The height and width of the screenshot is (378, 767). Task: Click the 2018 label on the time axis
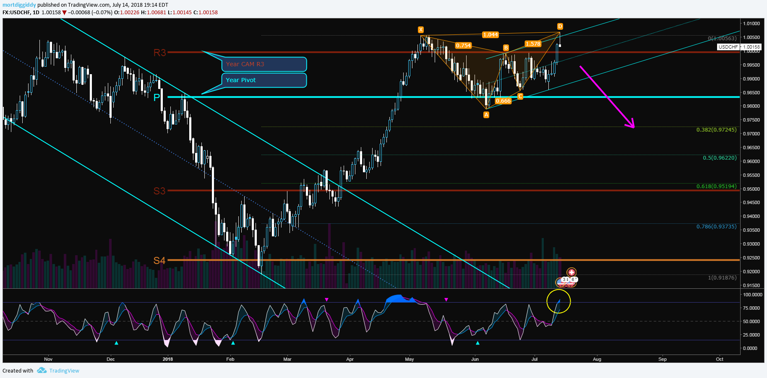click(x=168, y=359)
